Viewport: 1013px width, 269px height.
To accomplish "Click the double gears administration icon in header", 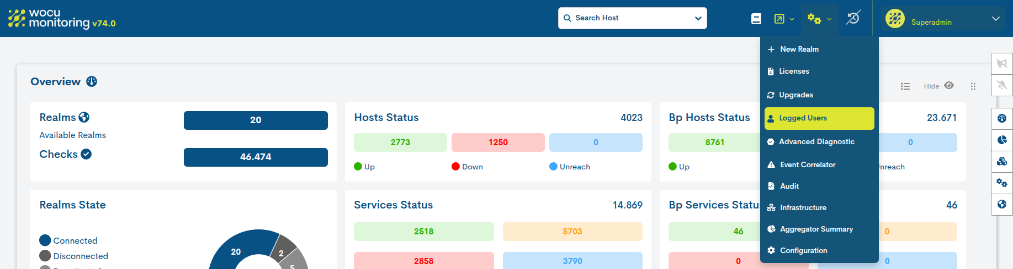I will click(x=814, y=19).
